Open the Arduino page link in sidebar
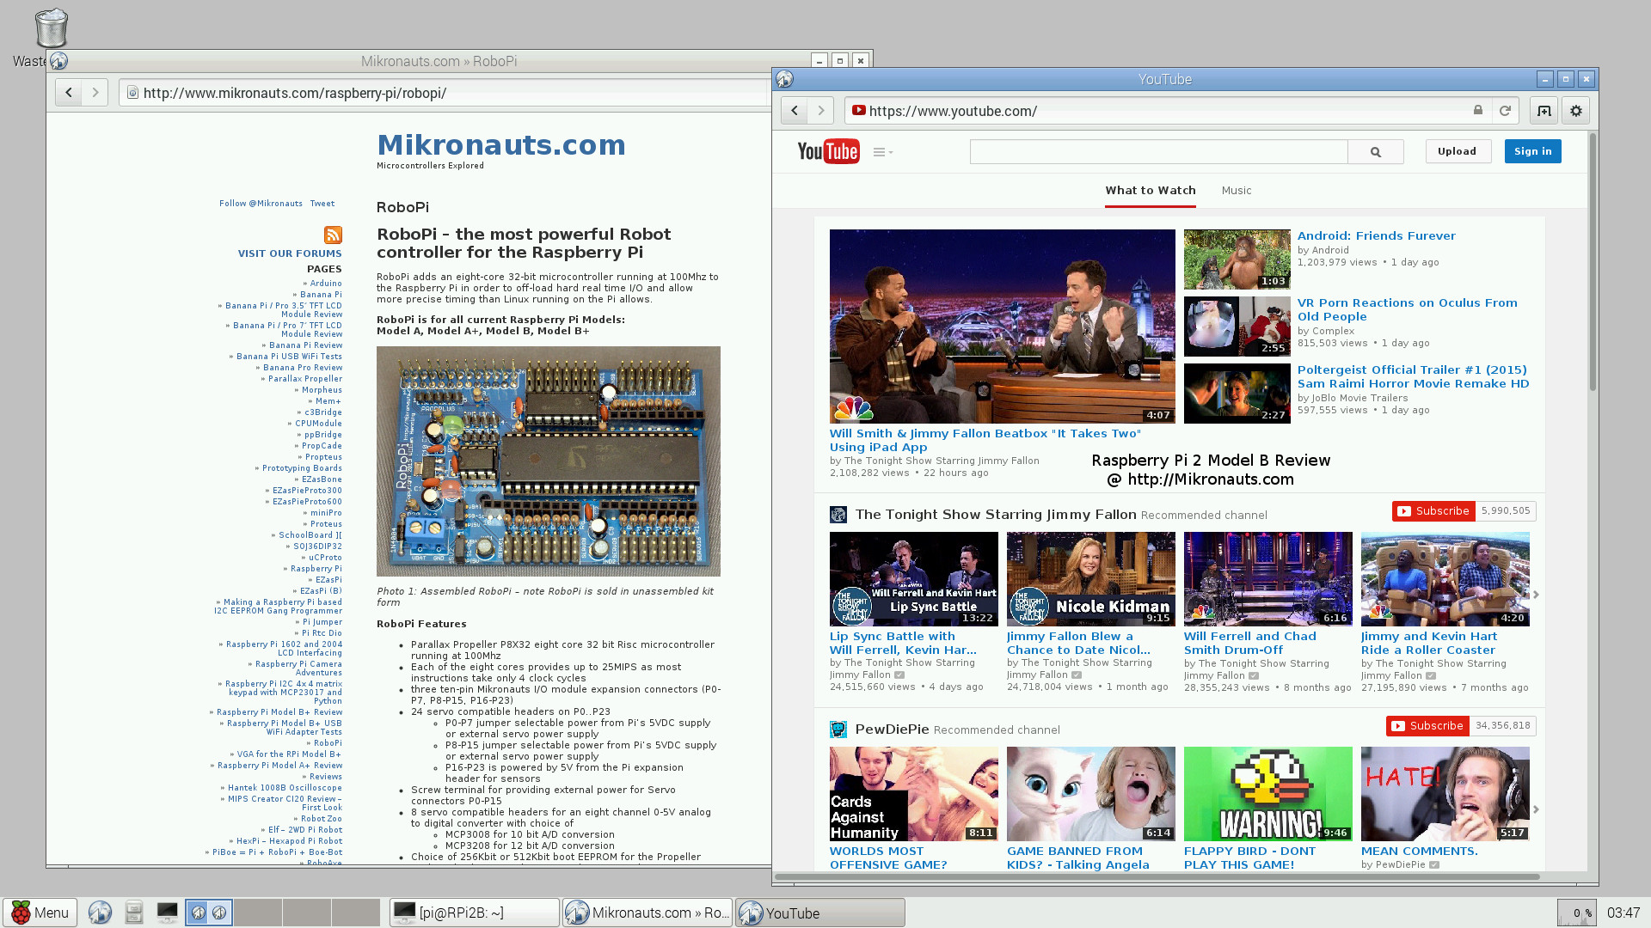Viewport: 1651px width, 928px height. [326, 284]
